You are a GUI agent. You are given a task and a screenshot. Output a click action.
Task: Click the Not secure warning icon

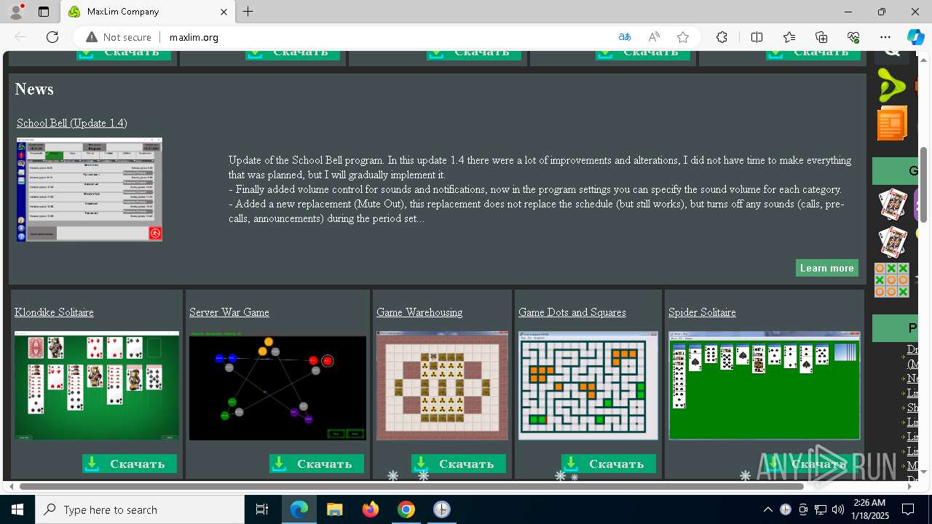click(91, 37)
